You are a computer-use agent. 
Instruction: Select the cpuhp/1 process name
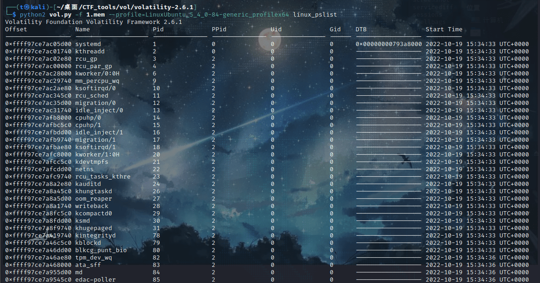[x=88, y=125]
